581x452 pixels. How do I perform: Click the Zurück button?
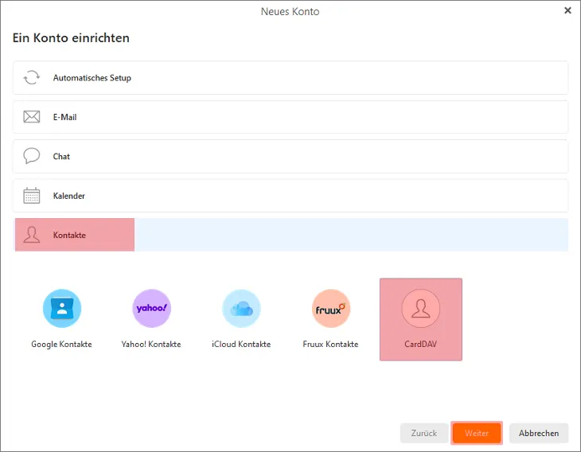click(424, 433)
